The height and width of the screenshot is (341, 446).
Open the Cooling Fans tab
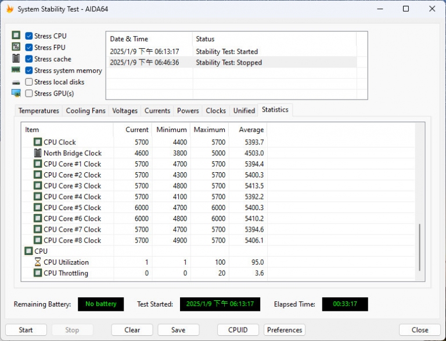point(85,111)
